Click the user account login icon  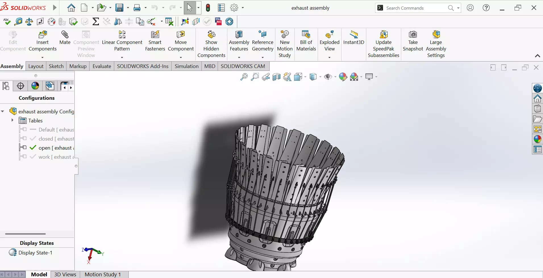click(x=470, y=8)
